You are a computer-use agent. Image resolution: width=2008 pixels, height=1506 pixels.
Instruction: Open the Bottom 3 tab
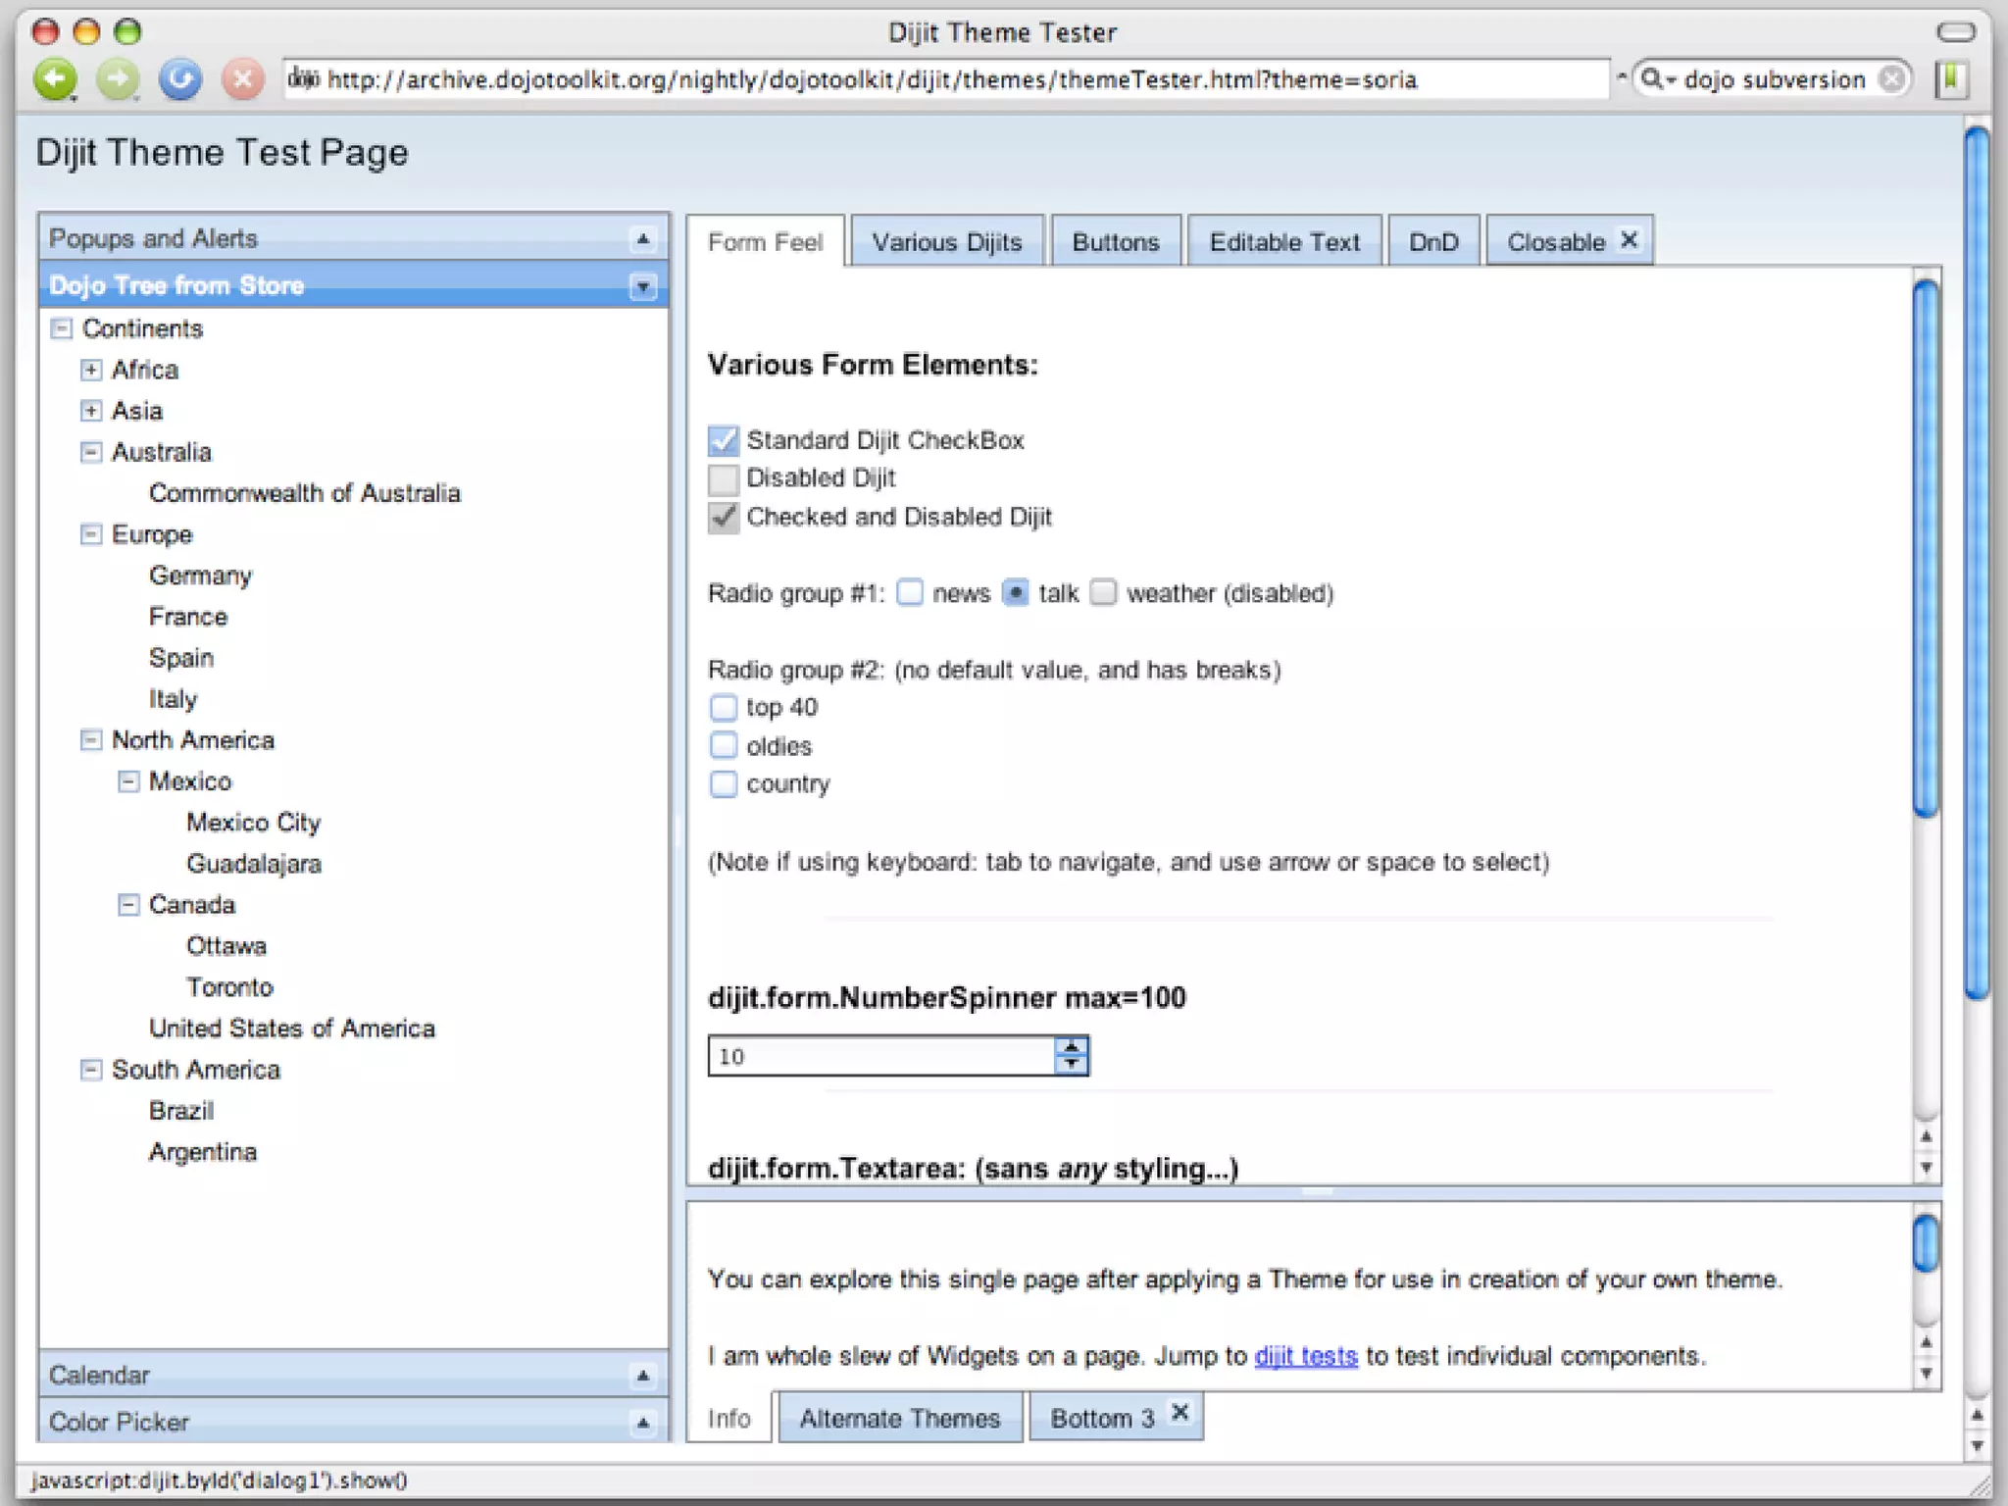coord(1103,1418)
